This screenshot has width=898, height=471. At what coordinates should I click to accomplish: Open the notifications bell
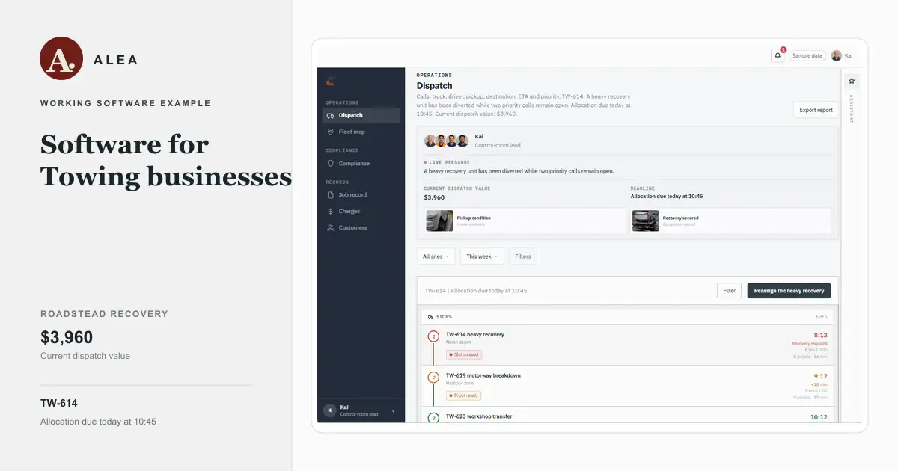778,55
